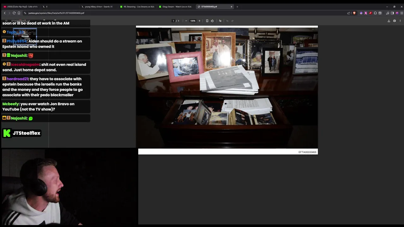Undo the last PDF annotation
This screenshot has height=227, width=404.
tap(227, 21)
